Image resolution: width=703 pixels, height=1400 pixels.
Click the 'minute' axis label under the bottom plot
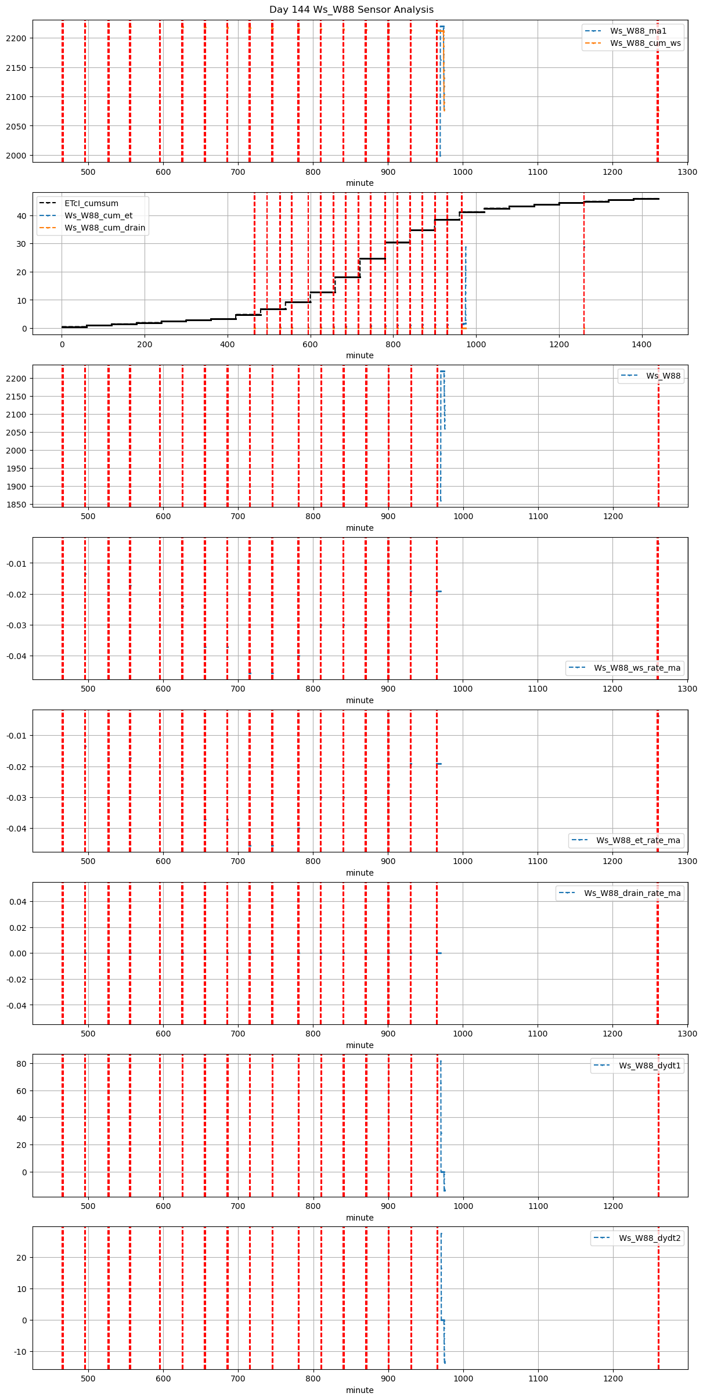(x=360, y=1390)
